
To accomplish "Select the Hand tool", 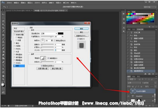I will 3,76.
